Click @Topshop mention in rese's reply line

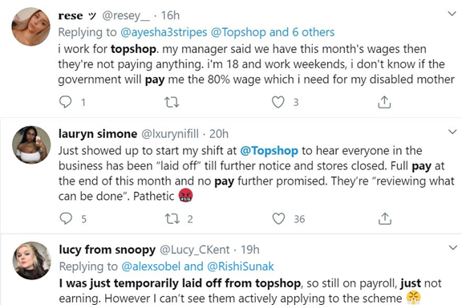click(238, 32)
